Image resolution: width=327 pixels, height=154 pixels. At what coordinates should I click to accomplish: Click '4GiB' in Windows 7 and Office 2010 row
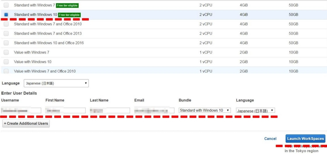pos(244,24)
